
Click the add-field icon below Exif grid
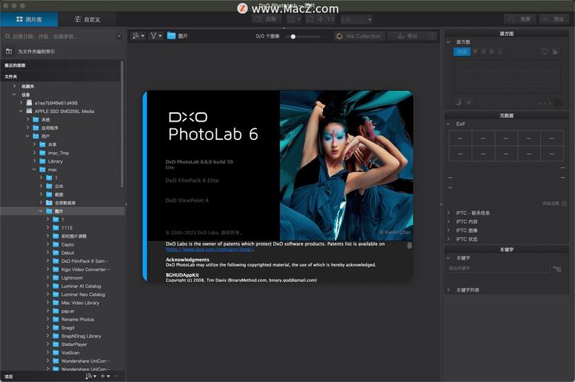[x=564, y=203]
